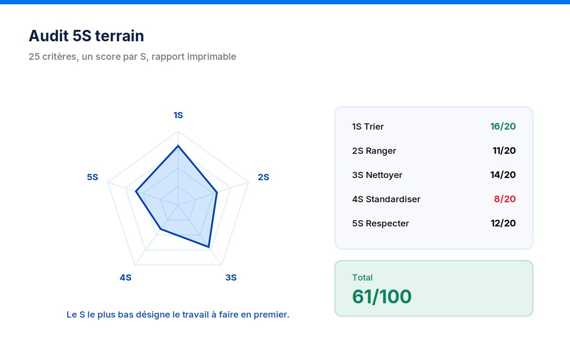Click the Audit 5S terrain heading

(x=86, y=36)
